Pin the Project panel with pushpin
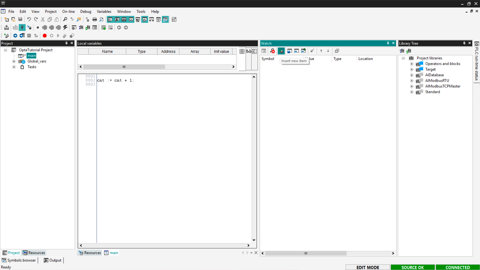This screenshot has height=270, width=480. point(66,43)
